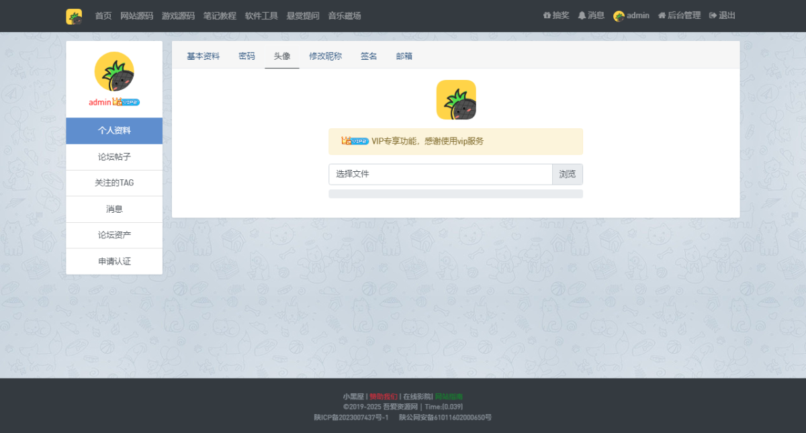Screen dimensions: 806x433
Task: Switch to the 密码 tab
Action: tap(247, 56)
